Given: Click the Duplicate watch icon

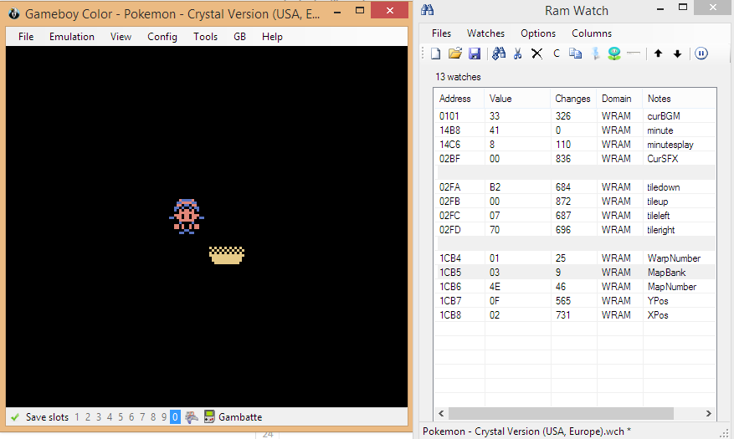Looking at the screenshot, I should point(575,54).
